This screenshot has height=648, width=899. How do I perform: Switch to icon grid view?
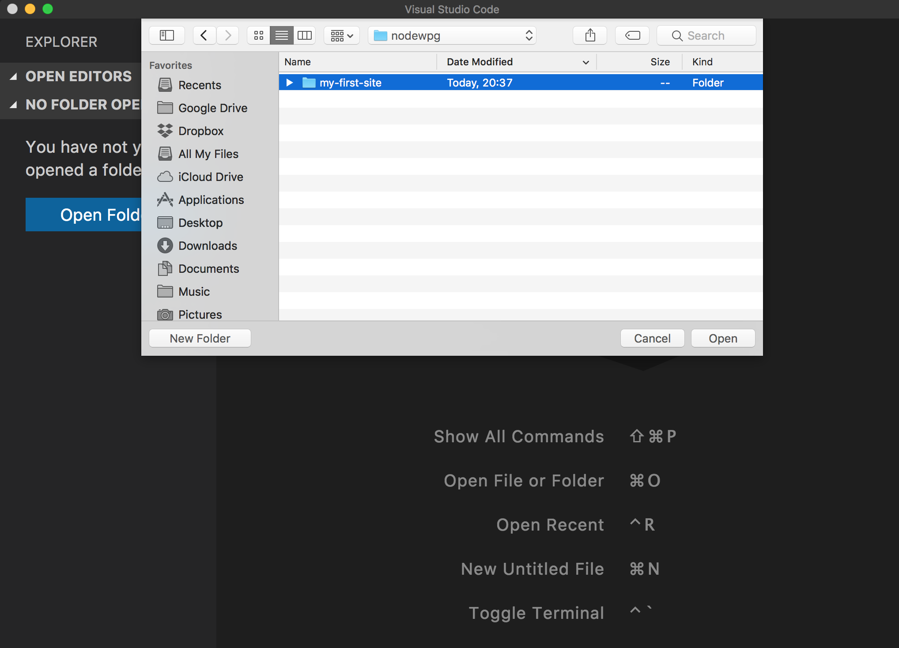(259, 35)
